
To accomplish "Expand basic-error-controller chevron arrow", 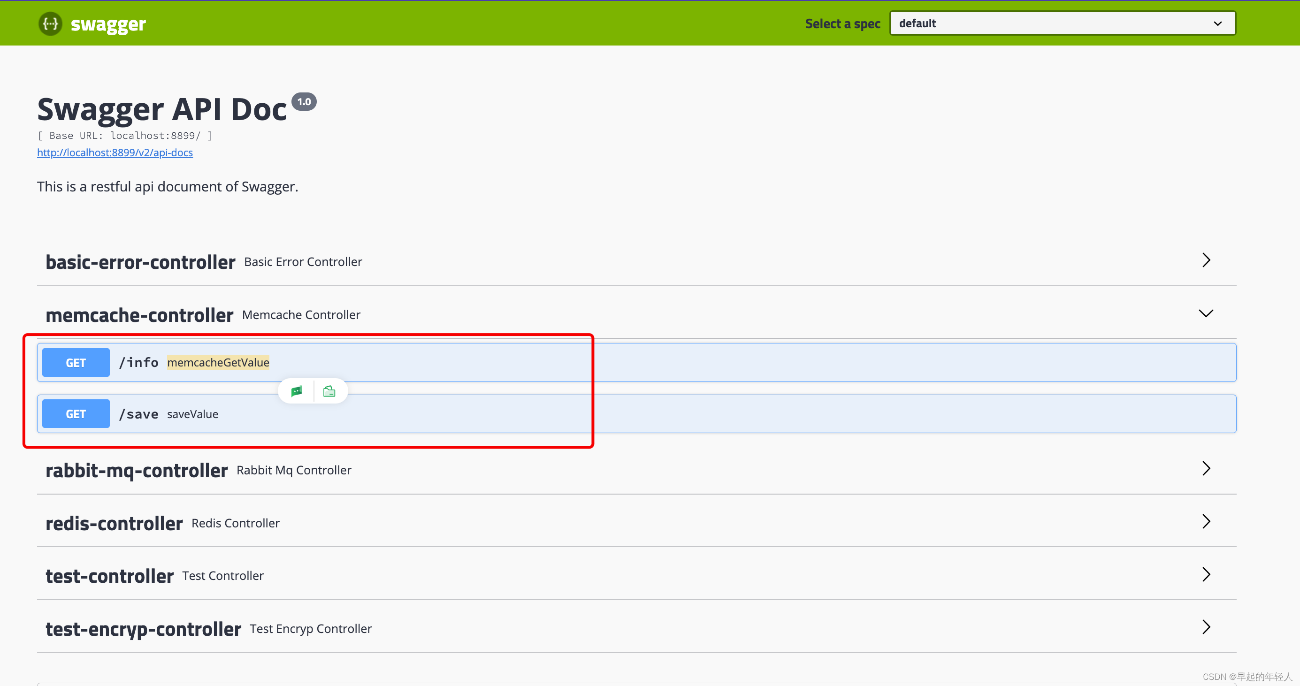I will click(x=1206, y=260).
